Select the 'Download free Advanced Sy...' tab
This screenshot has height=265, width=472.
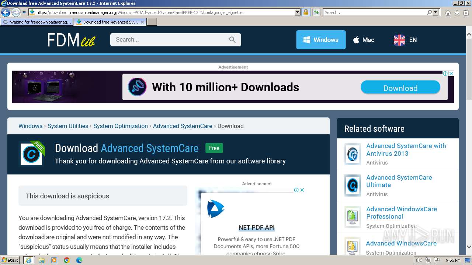[107, 22]
